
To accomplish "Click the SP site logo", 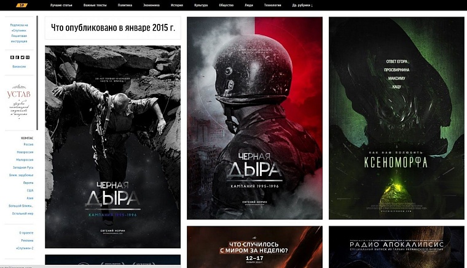I will 22,5.
